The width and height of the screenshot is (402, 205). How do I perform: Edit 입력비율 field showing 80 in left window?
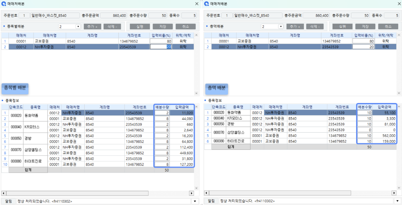(161, 41)
